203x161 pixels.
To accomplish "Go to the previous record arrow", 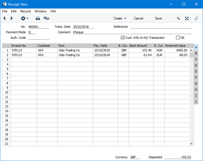I will coord(4,18).
